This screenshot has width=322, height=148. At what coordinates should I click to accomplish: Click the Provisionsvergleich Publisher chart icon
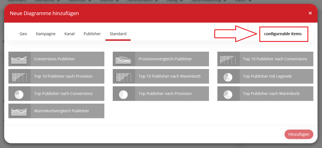tap(124, 59)
